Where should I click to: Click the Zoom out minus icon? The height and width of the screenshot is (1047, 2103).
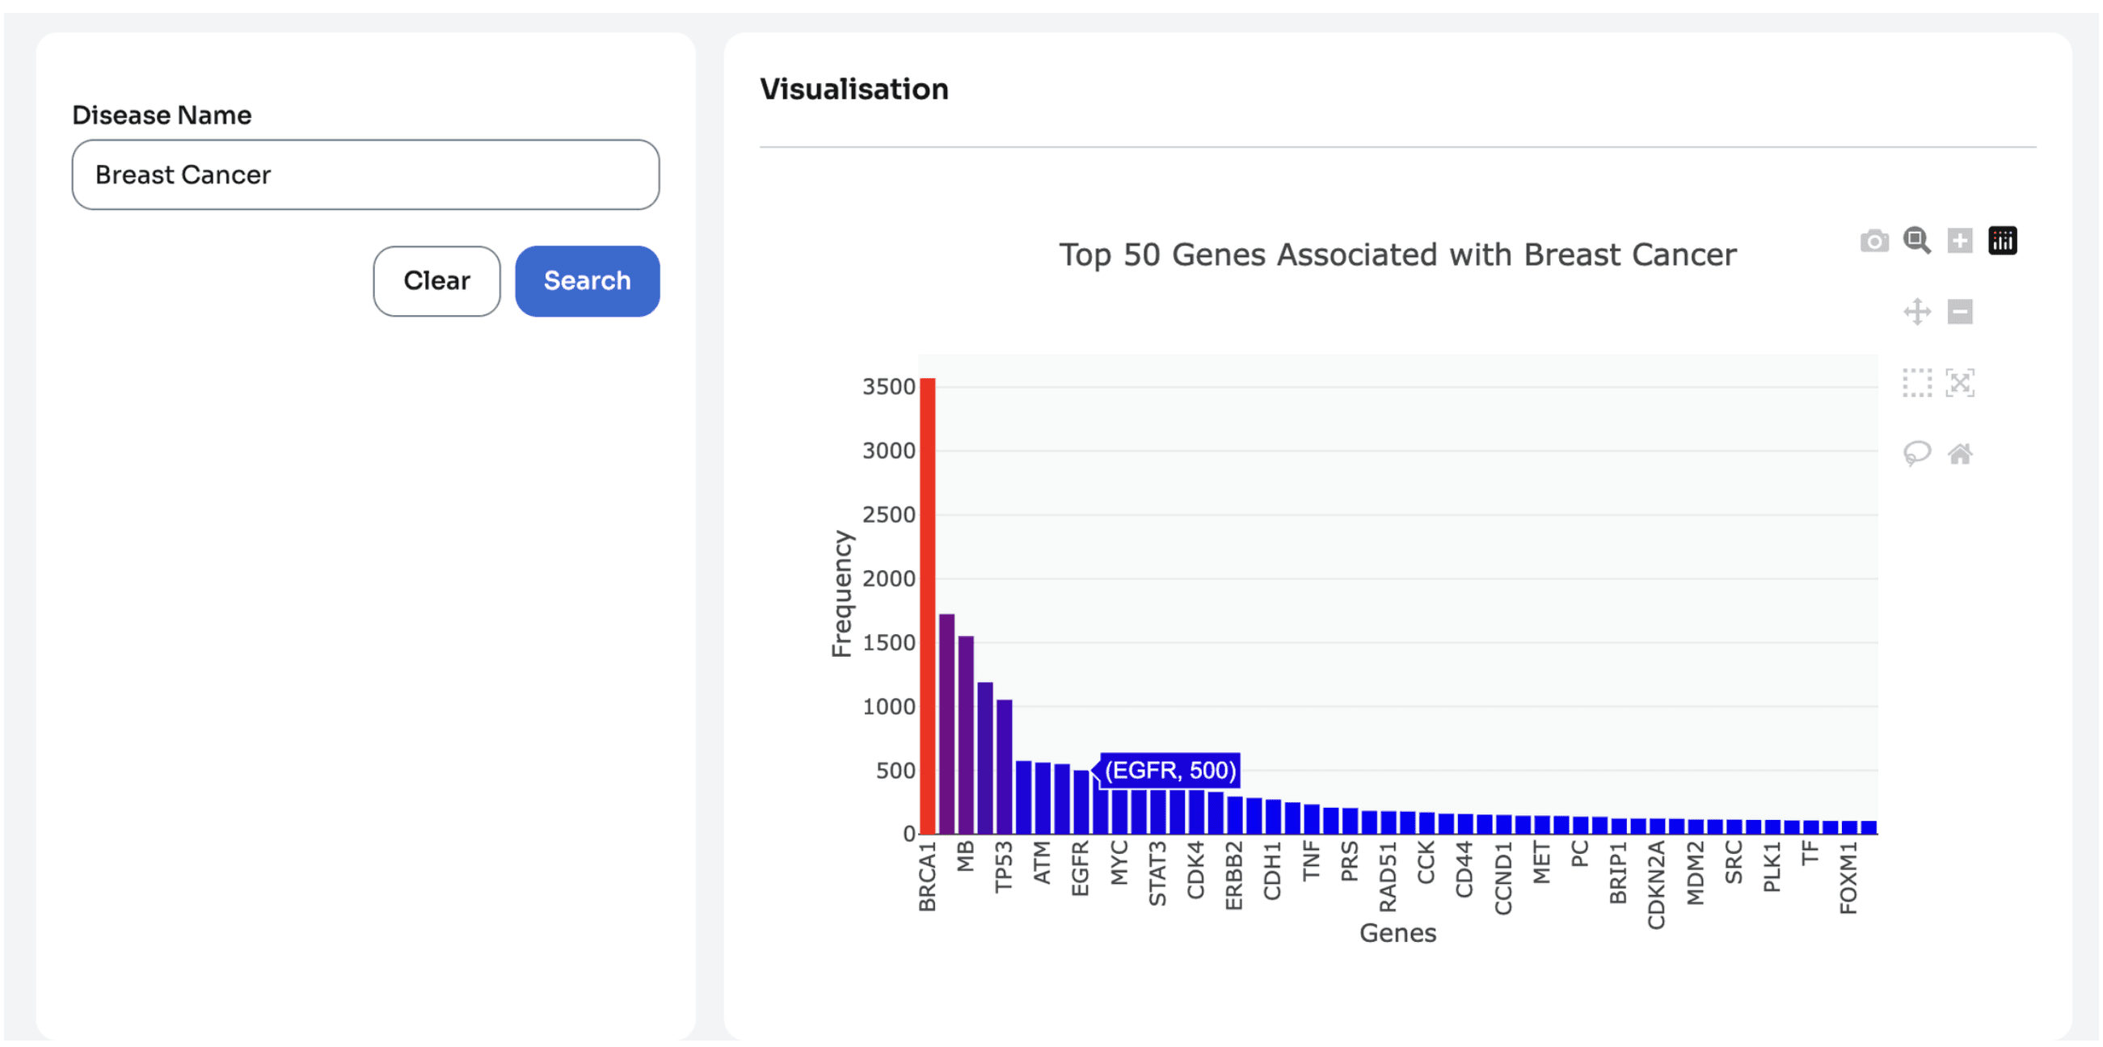pyautogui.click(x=1959, y=312)
